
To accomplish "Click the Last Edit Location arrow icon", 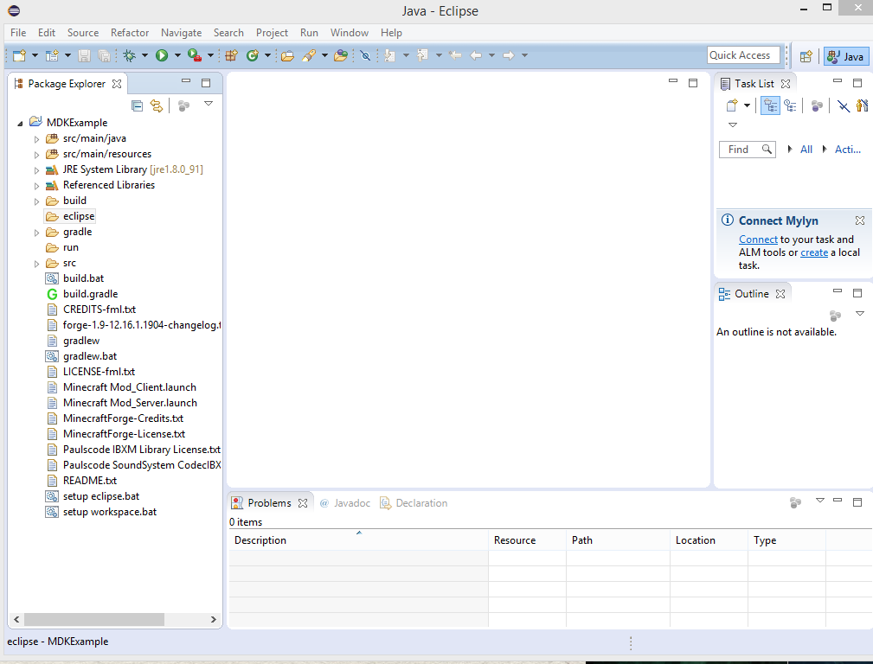I will coord(455,55).
